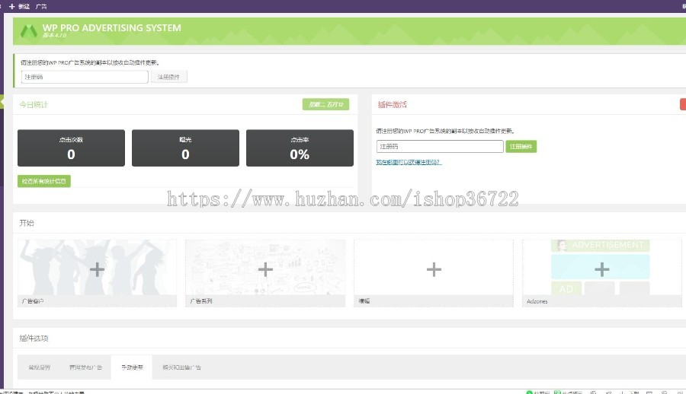This screenshot has width=686, height=394.
Task: Click the green square icon in browser status bar
Action: [557, 392]
